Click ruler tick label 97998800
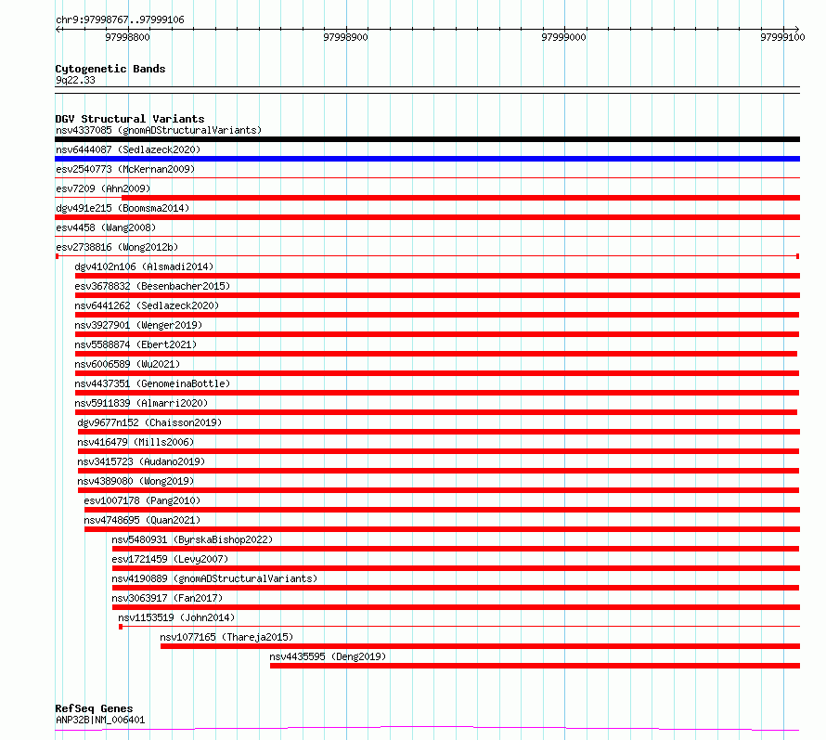The image size is (826, 740). 127,37
